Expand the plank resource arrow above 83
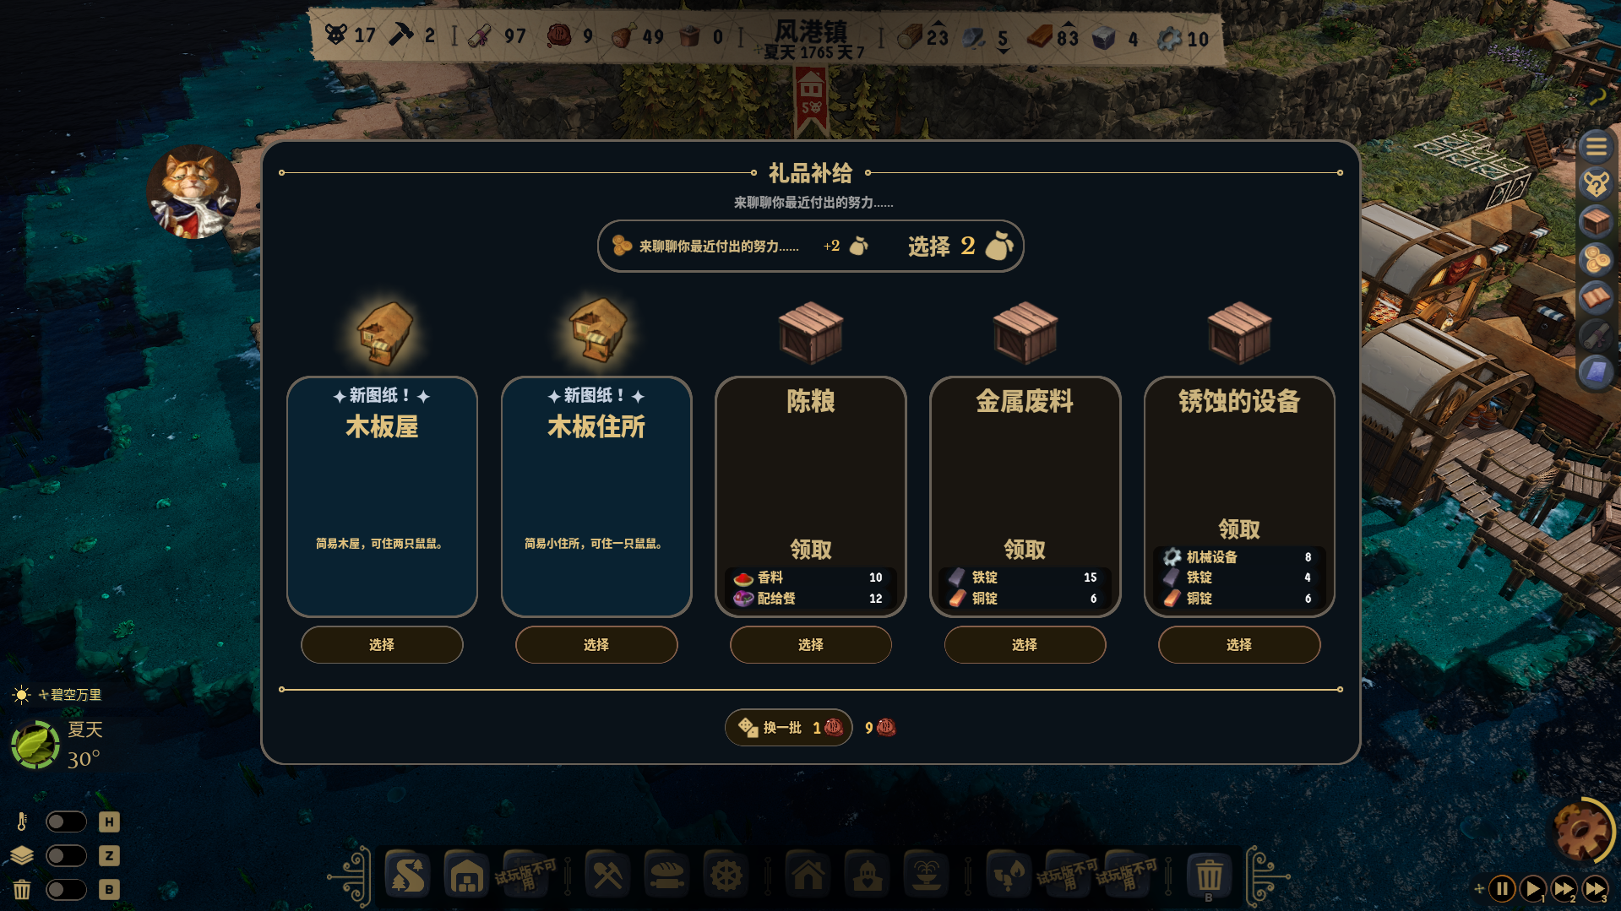1621x911 pixels. click(x=1068, y=24)
